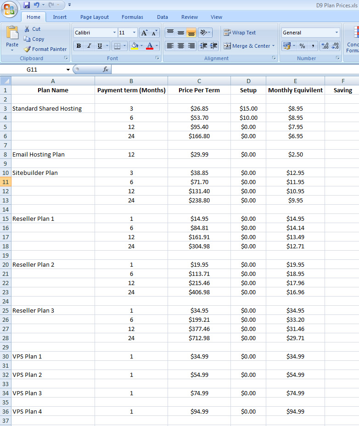Apply the yellow fill color

click(134, 46)
